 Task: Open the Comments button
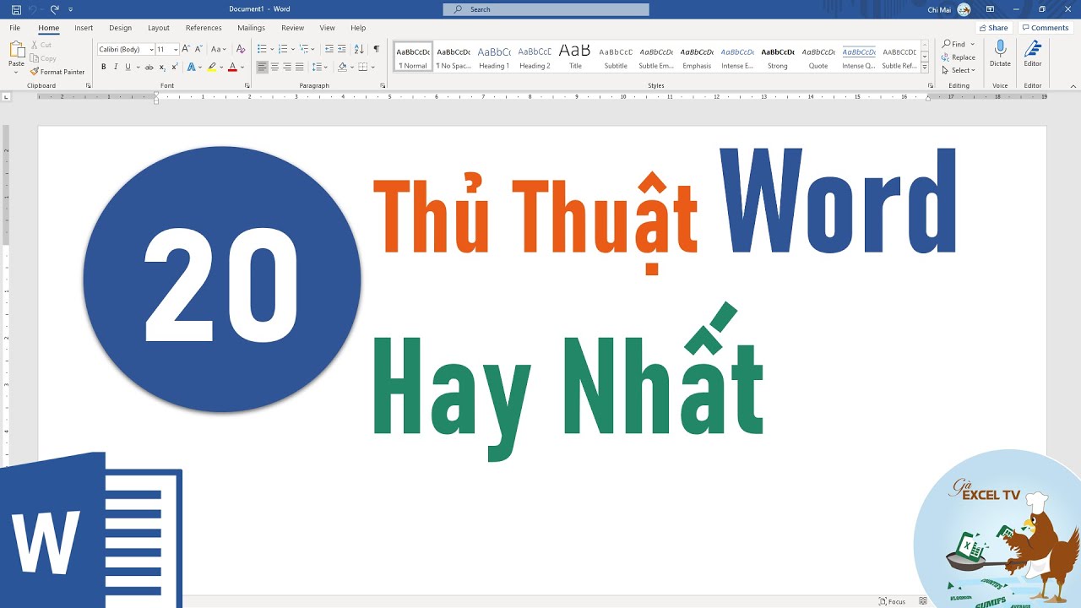[1046, 28]
